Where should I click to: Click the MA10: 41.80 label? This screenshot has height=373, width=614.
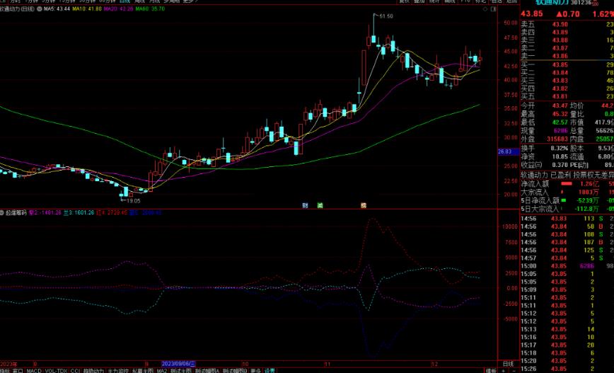(87, 8)
